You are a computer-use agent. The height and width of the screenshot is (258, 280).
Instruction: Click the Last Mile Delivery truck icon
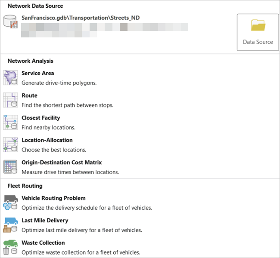[10, 225]
